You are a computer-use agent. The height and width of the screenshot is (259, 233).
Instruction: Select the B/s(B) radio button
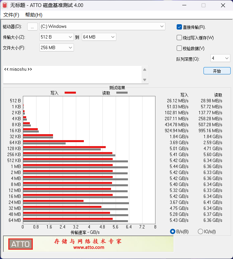click(x=173, y=231)
